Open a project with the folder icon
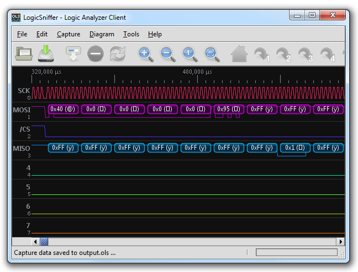Viewport: 358px width, 272px height. (x=24, y=54)
